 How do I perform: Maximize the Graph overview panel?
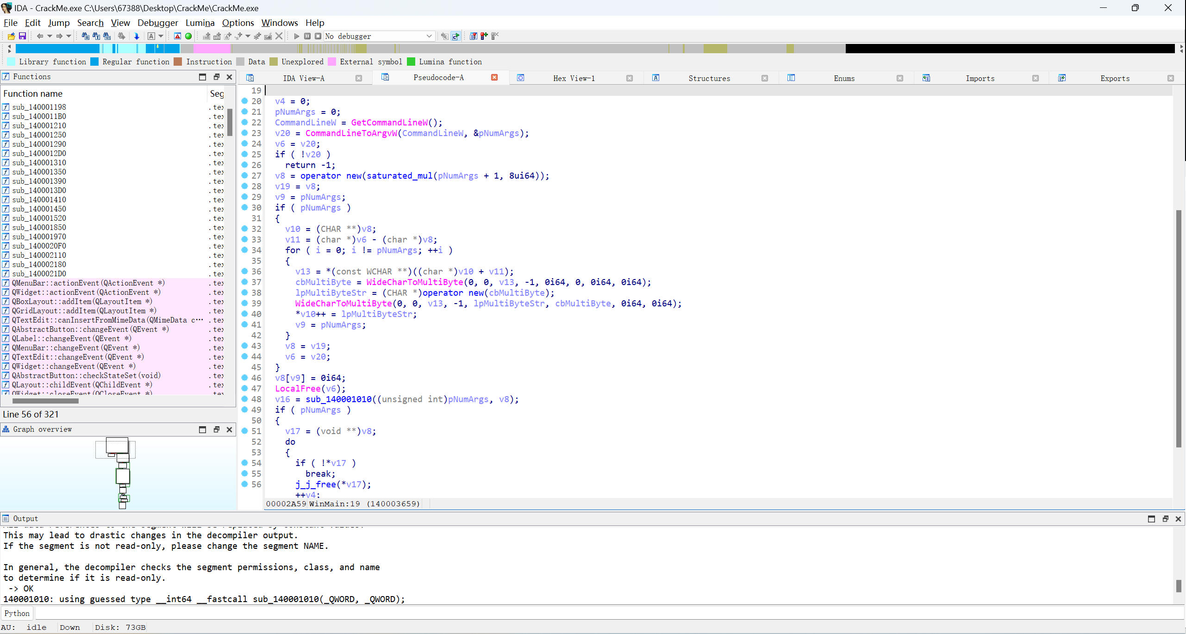point(202,429)
